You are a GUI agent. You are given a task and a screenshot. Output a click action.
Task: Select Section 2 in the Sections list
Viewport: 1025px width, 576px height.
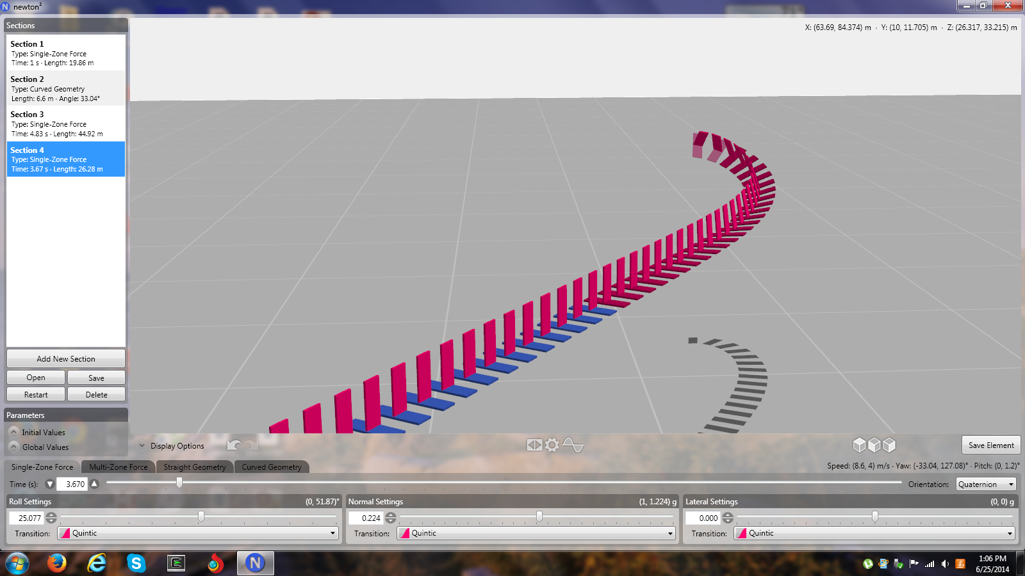66,88
